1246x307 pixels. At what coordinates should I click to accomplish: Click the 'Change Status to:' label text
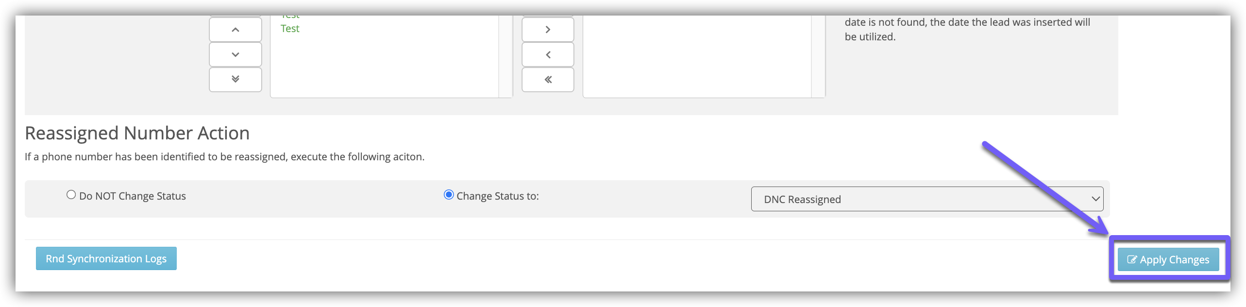497,196
